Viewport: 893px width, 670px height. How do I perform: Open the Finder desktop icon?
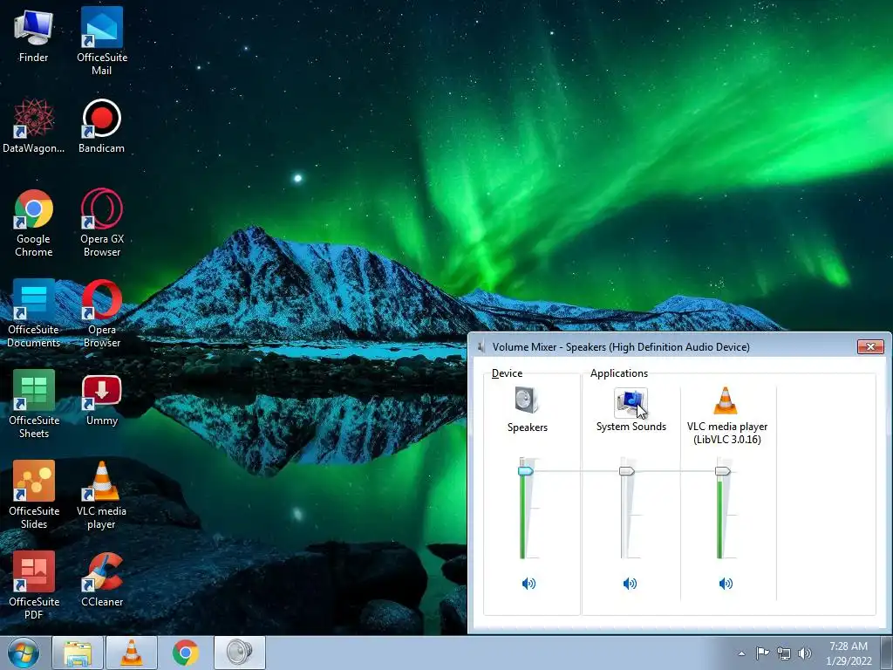[x=34, y=35]
